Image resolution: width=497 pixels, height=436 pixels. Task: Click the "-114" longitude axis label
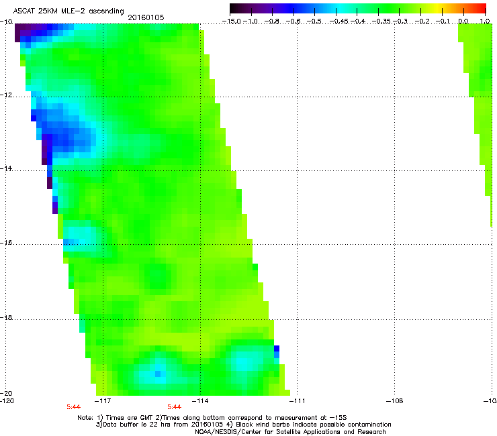[x=200, y=401]
